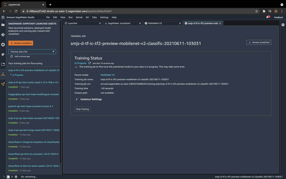Open Chrome three-dot menu

[282, 11]
